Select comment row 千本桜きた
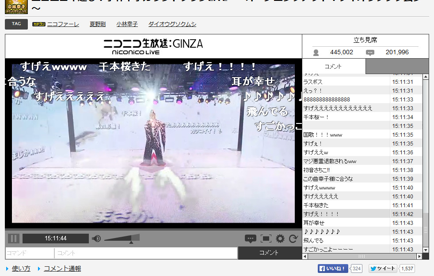Screen dimensions: 434x276 point(362,205)
